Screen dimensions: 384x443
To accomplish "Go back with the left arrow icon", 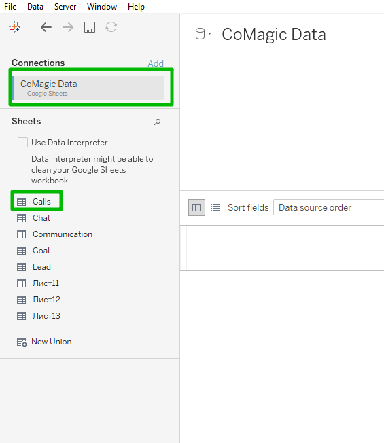I will coord(46,27).
